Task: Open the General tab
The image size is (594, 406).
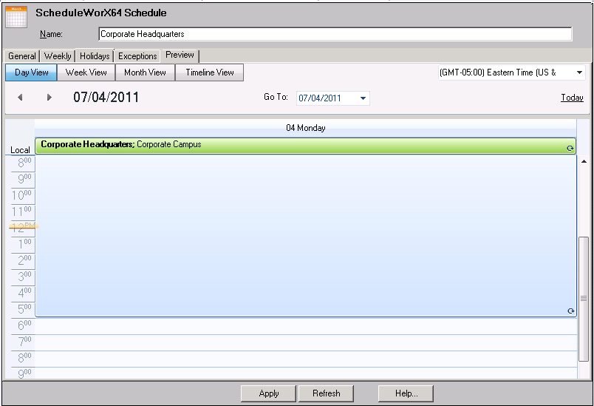Action: pos(22,56)
